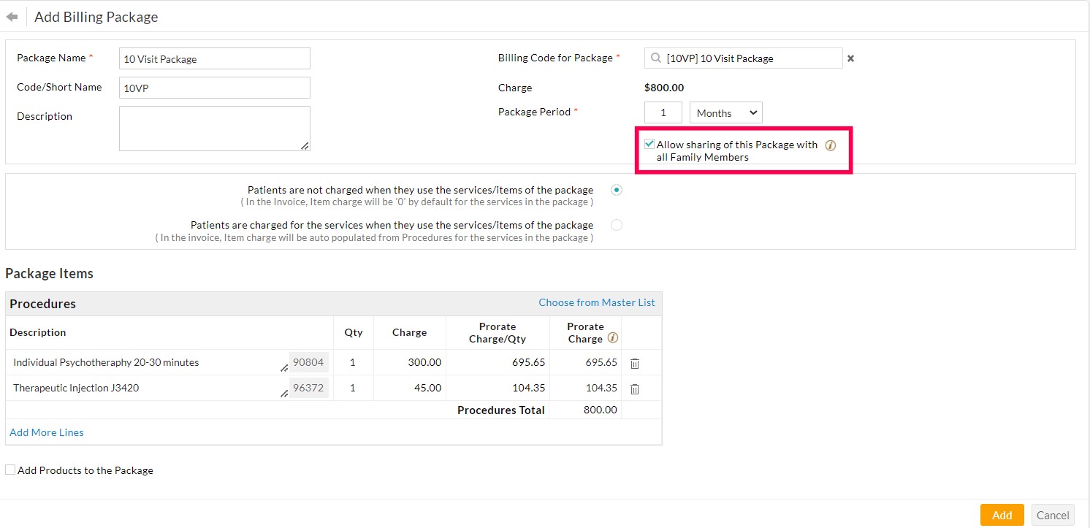Click Add More Lines to insert procedure row
Viewport: 1090px width, 528px height.
[46, 432]
